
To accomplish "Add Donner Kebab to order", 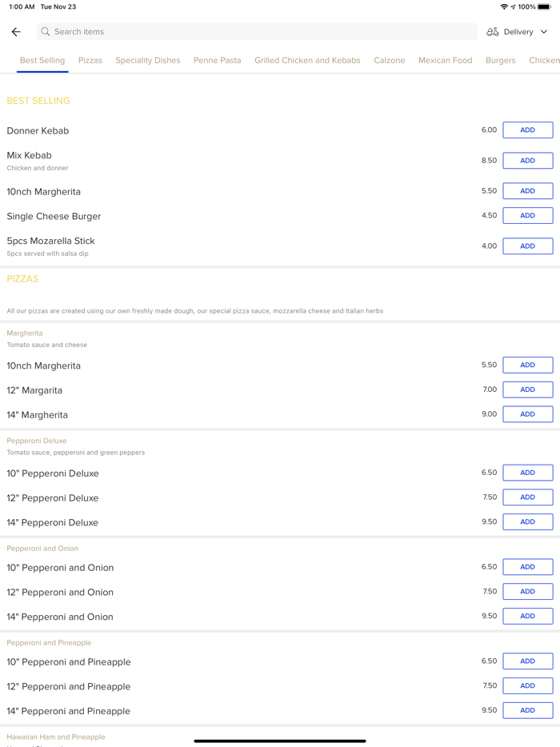I will [x=527, y=130].
